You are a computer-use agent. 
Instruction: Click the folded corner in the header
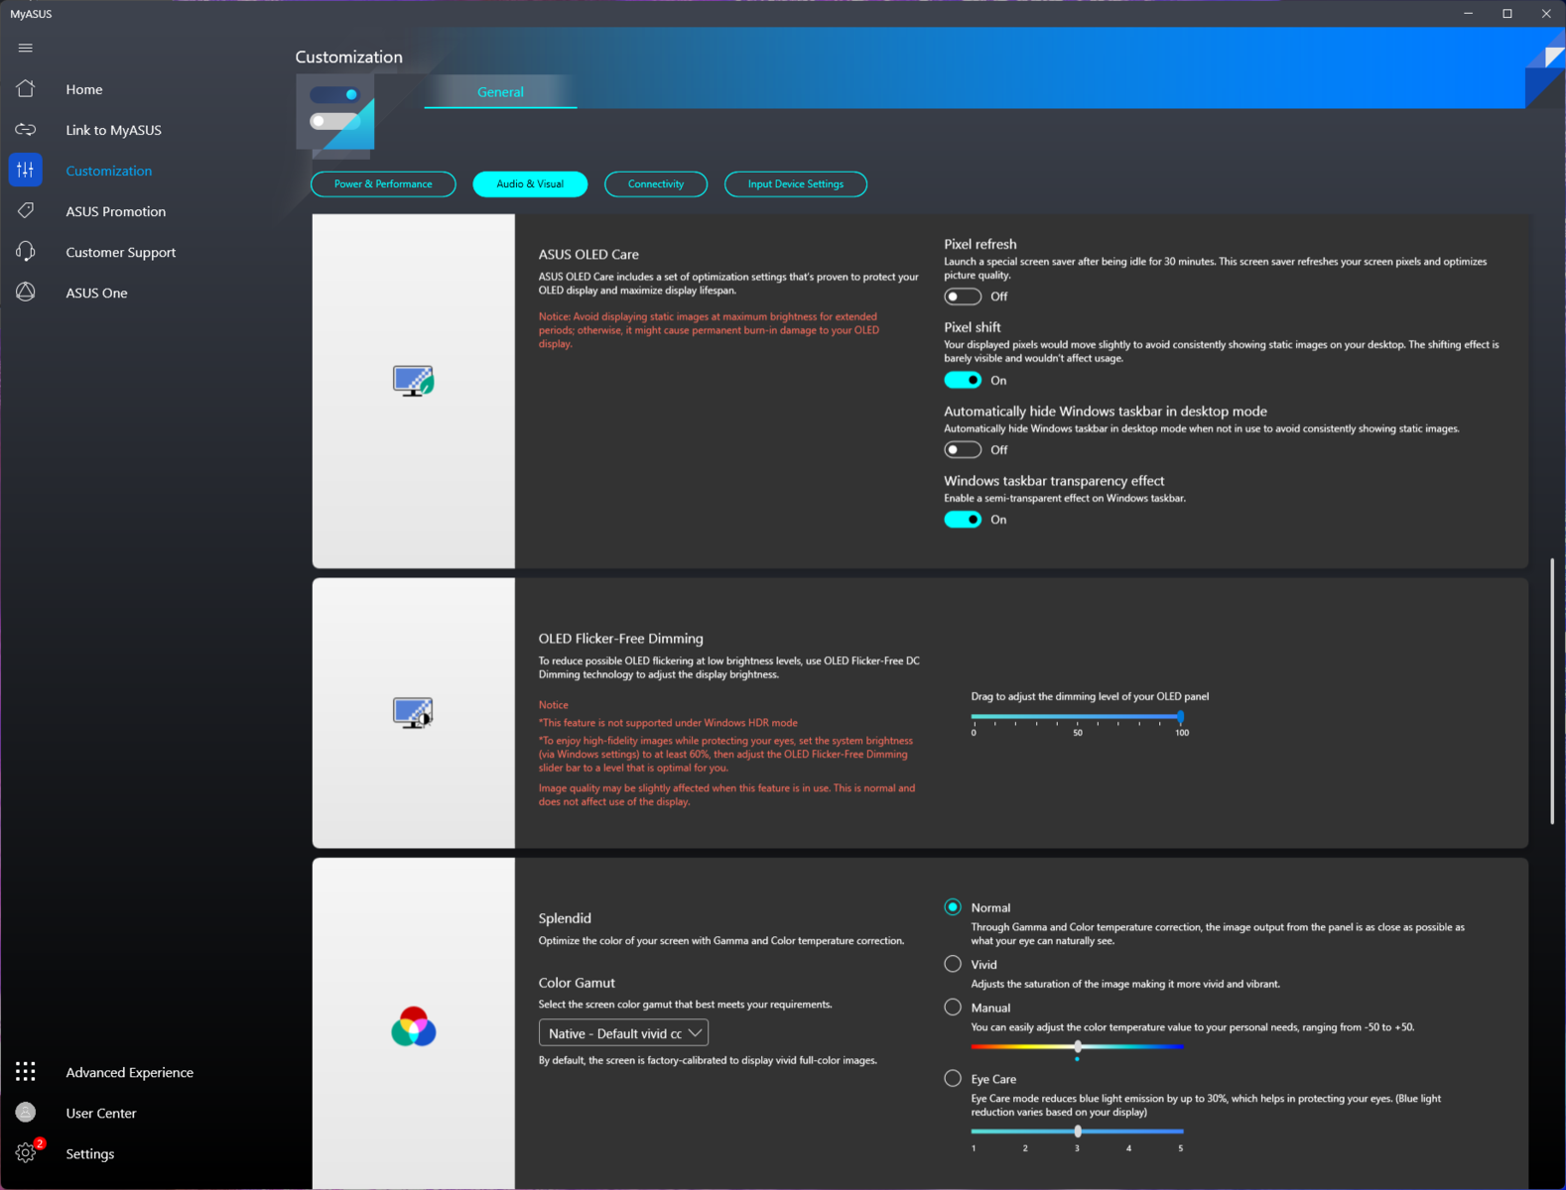pos(1547,69)
